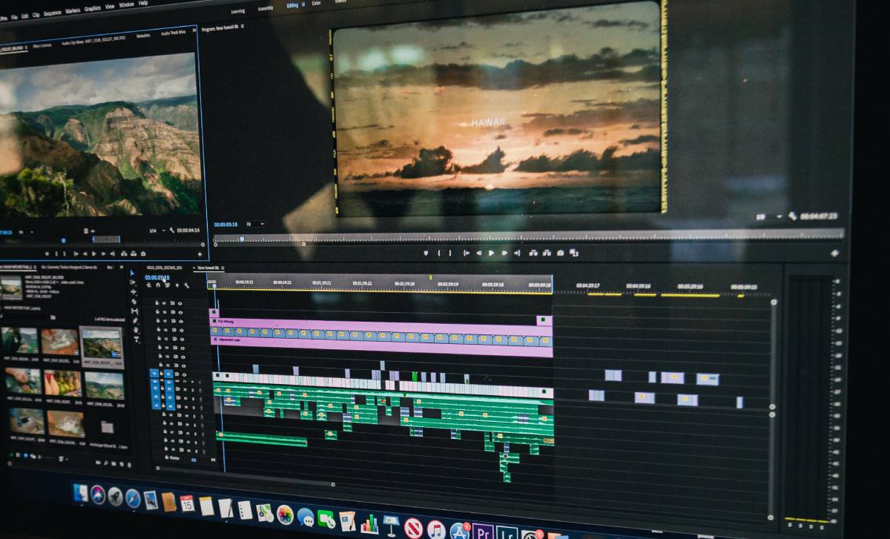Open Program monitor settings wrench
The image size is (890, 539).
point(792,216)
